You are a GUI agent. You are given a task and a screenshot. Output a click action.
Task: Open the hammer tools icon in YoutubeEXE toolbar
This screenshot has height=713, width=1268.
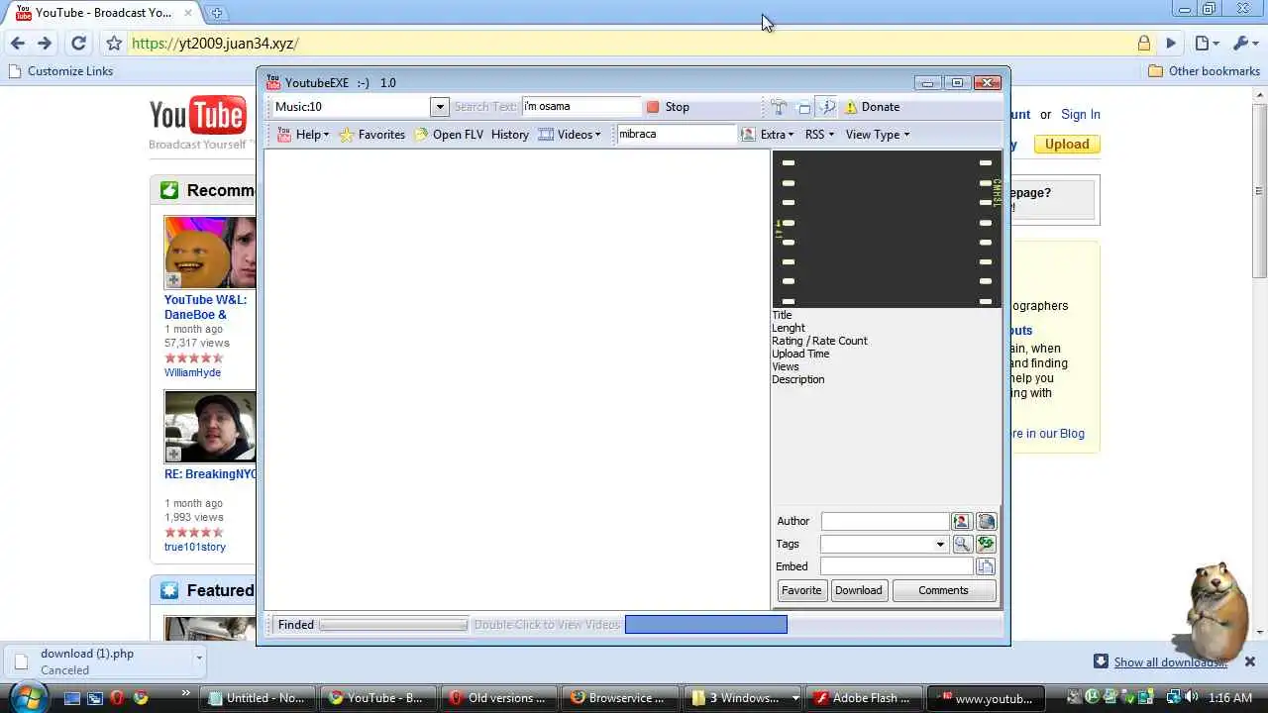point(780,107)
